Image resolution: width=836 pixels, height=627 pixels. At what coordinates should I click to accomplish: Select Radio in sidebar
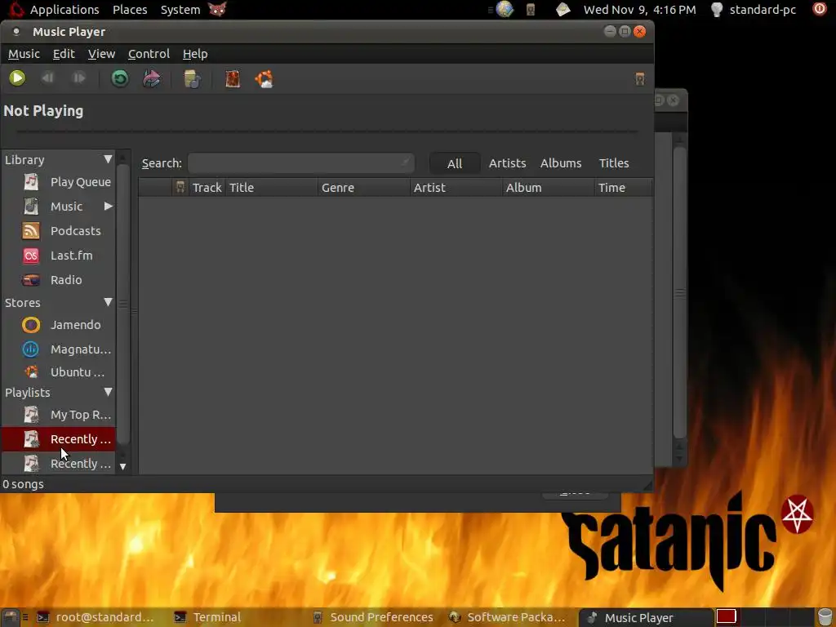(59, 280)
